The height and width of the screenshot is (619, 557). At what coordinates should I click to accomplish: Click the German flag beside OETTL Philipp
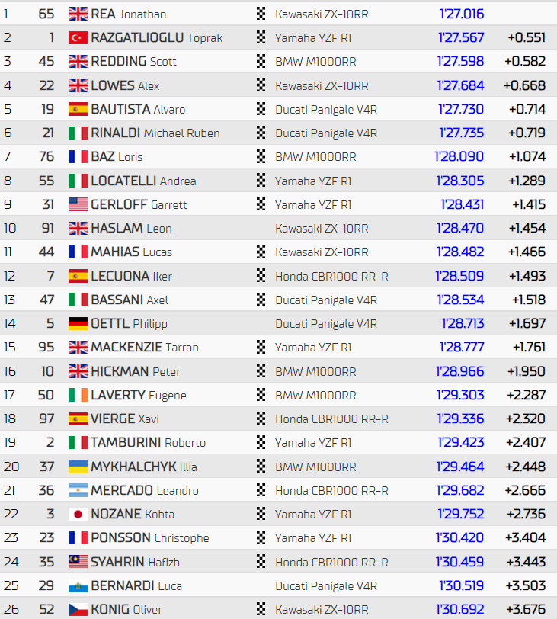coord(78,324)
